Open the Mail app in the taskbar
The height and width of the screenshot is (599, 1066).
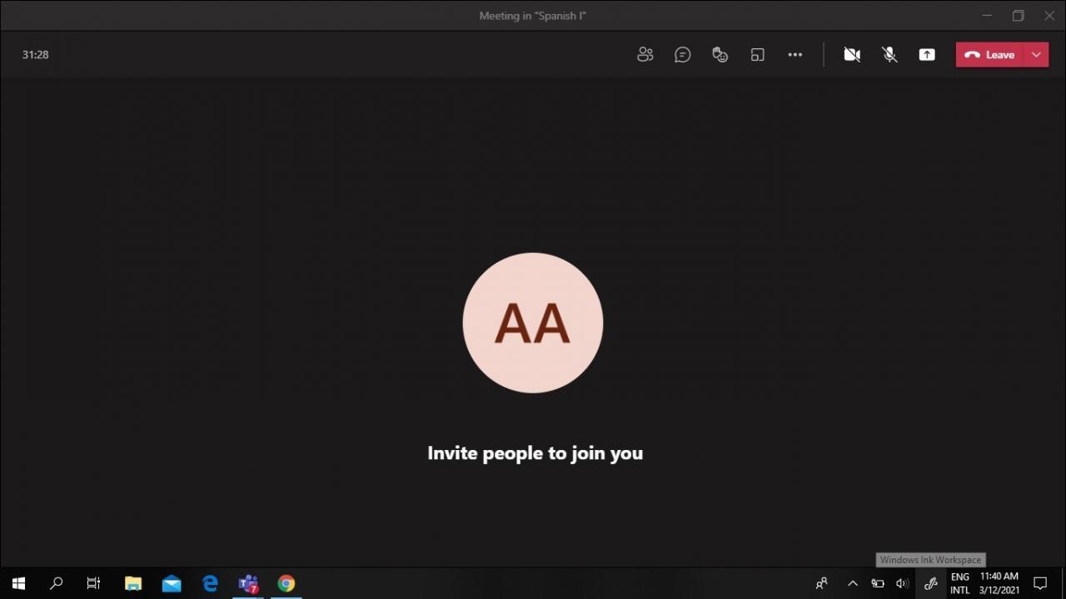(172, 583)
